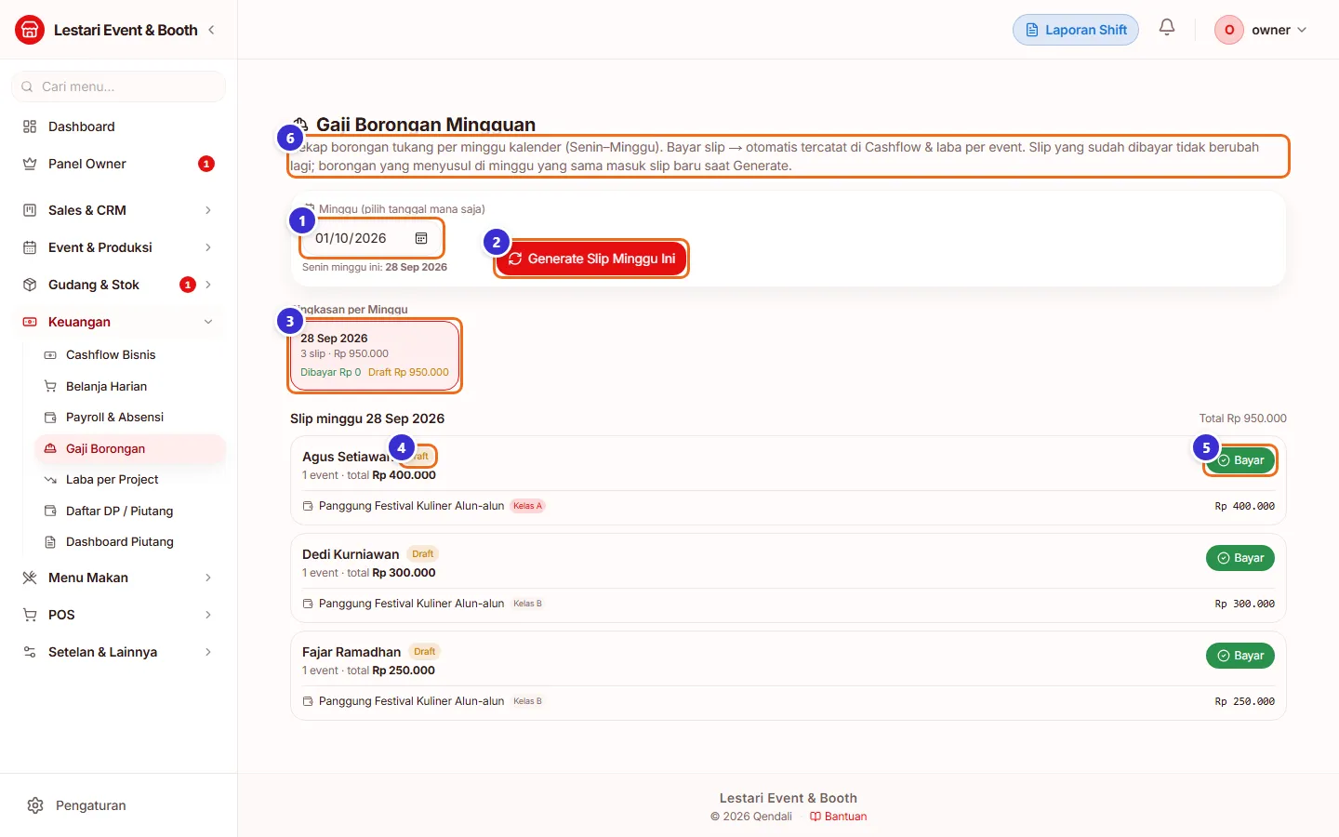
Task: Select the 28 Sep 2026 weekly summary card
Action: click(x=375, y=355)
